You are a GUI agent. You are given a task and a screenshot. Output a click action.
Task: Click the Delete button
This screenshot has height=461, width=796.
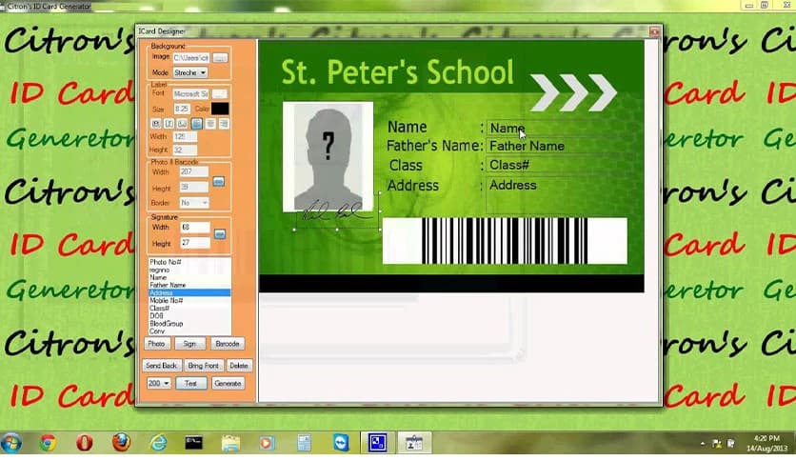[x=239, y=366]
